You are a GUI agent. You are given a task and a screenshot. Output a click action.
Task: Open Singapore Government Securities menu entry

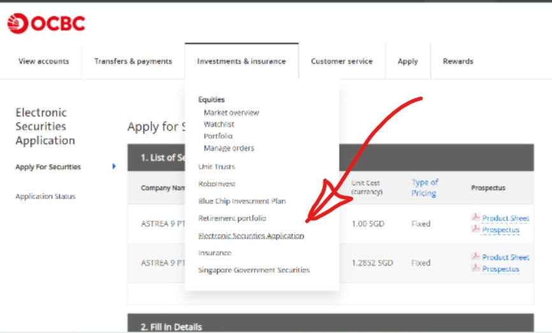click(x=254, y=270)
